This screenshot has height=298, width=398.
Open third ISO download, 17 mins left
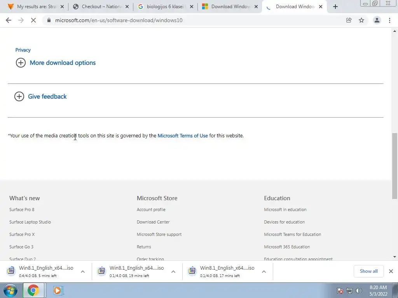click(x=222, y=271)
